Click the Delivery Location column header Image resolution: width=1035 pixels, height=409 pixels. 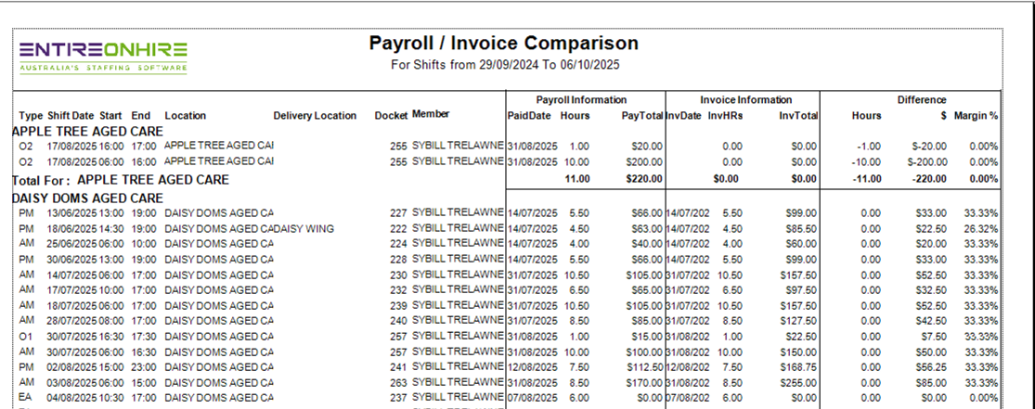tap(315, 116)
